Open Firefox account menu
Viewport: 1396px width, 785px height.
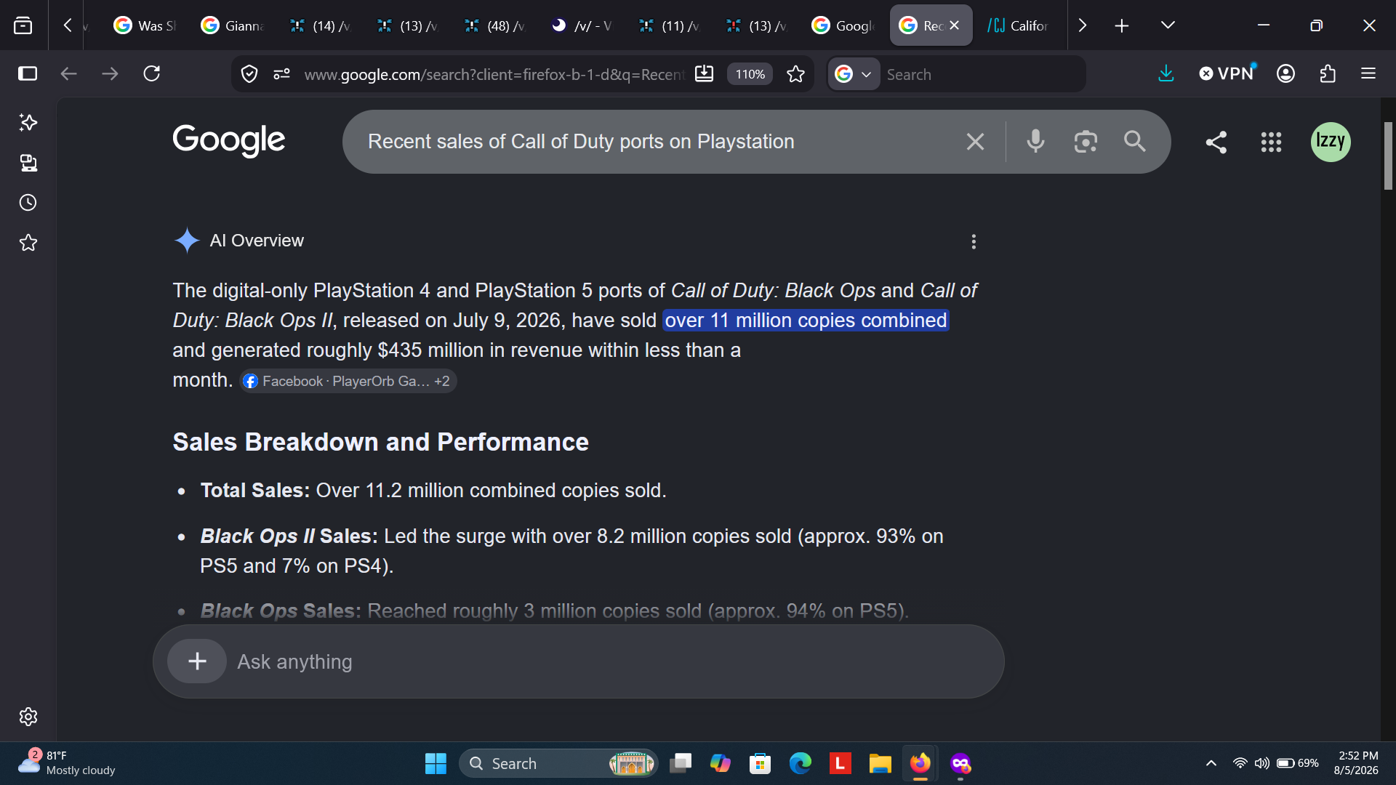[1285, 73]
